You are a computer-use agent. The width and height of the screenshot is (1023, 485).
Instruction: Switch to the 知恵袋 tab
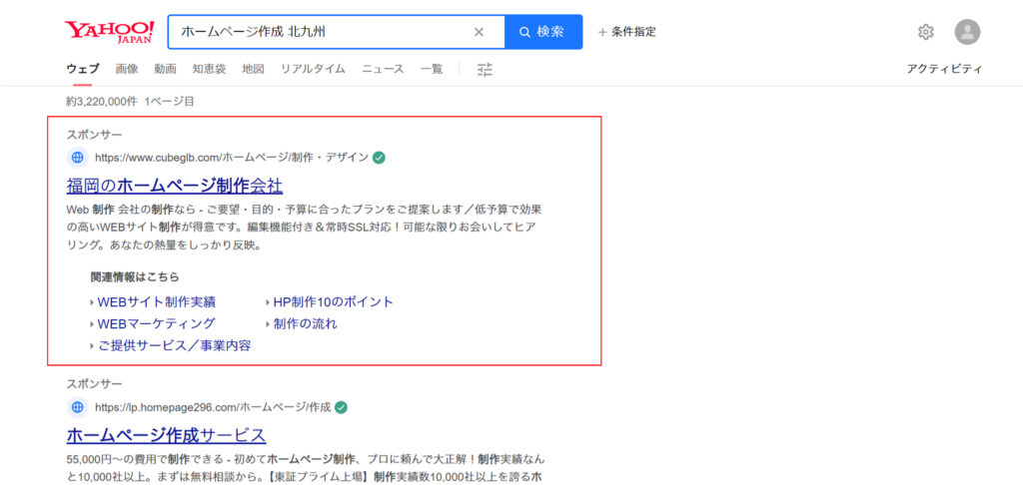click(x=209, y=69)
